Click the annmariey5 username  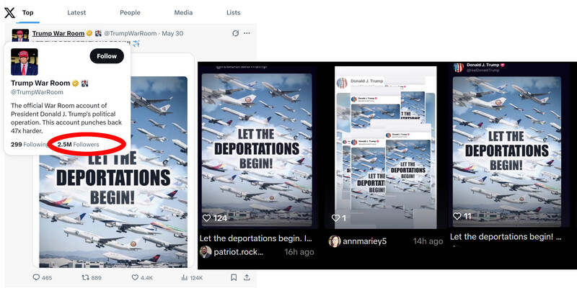(365, 241)
